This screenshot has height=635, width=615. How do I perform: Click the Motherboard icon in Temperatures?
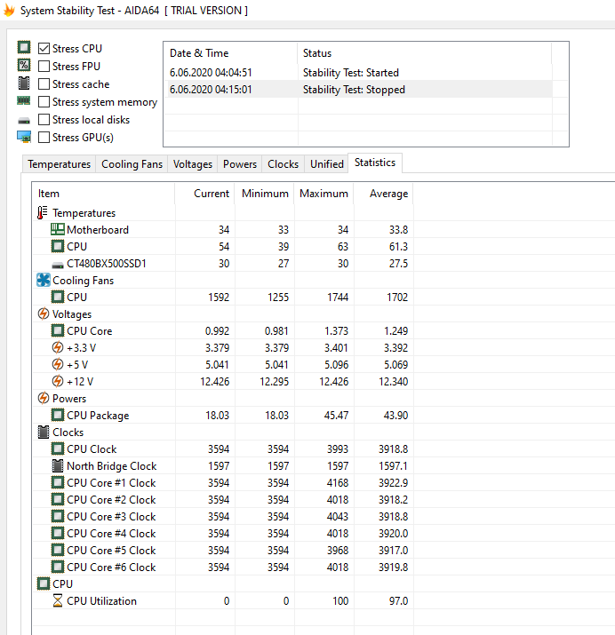coord(58,230)
